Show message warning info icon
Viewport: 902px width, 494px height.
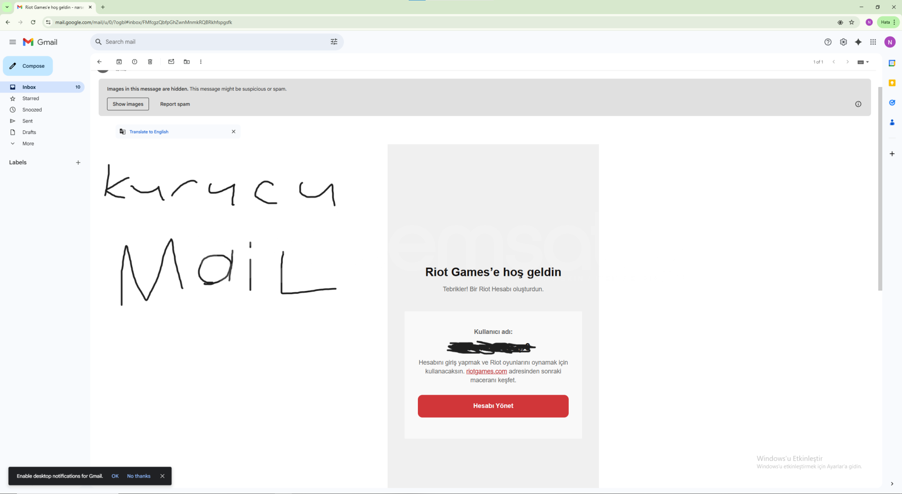858,104
